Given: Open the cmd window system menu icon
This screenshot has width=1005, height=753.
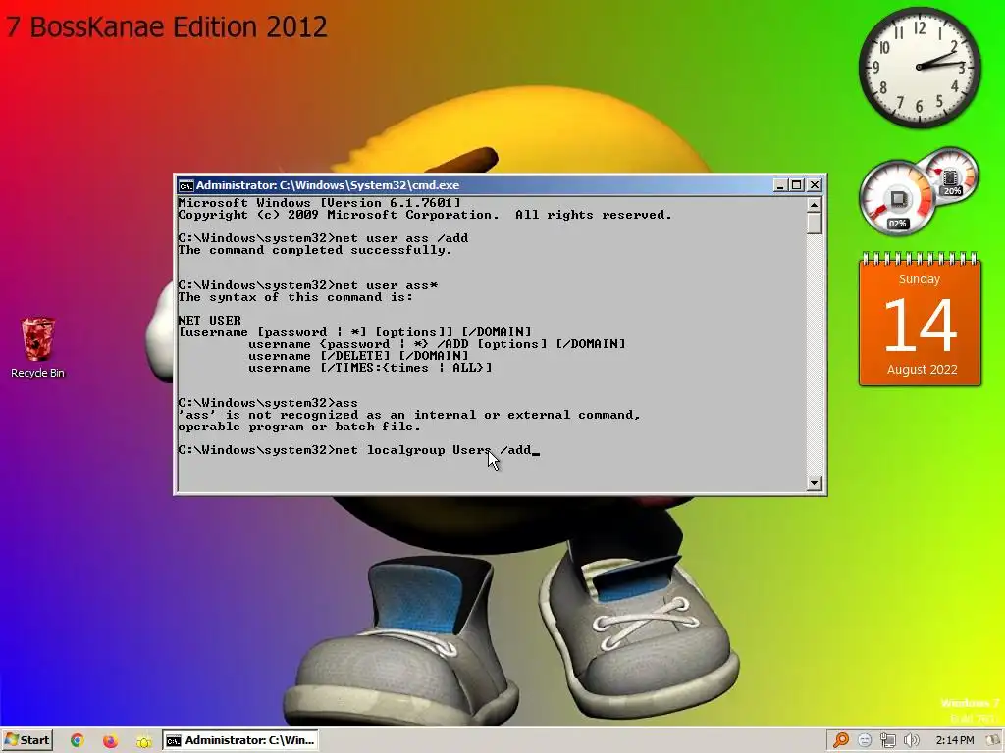Looking at the screenshot, I should pos(185,185).
